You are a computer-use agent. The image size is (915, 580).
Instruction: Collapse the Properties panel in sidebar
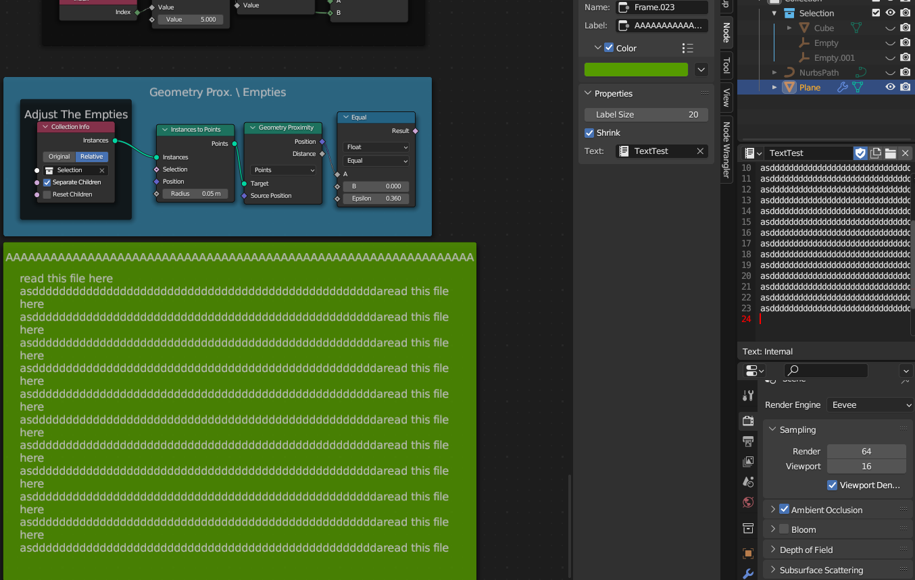pyautogui.click(x=587, y=94)
